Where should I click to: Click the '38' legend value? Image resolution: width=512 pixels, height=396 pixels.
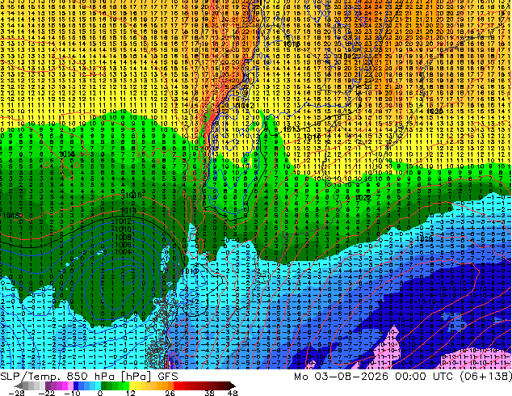coord(209,393)
